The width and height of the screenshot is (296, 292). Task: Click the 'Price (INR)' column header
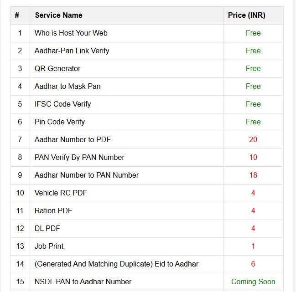pos(247,15)
